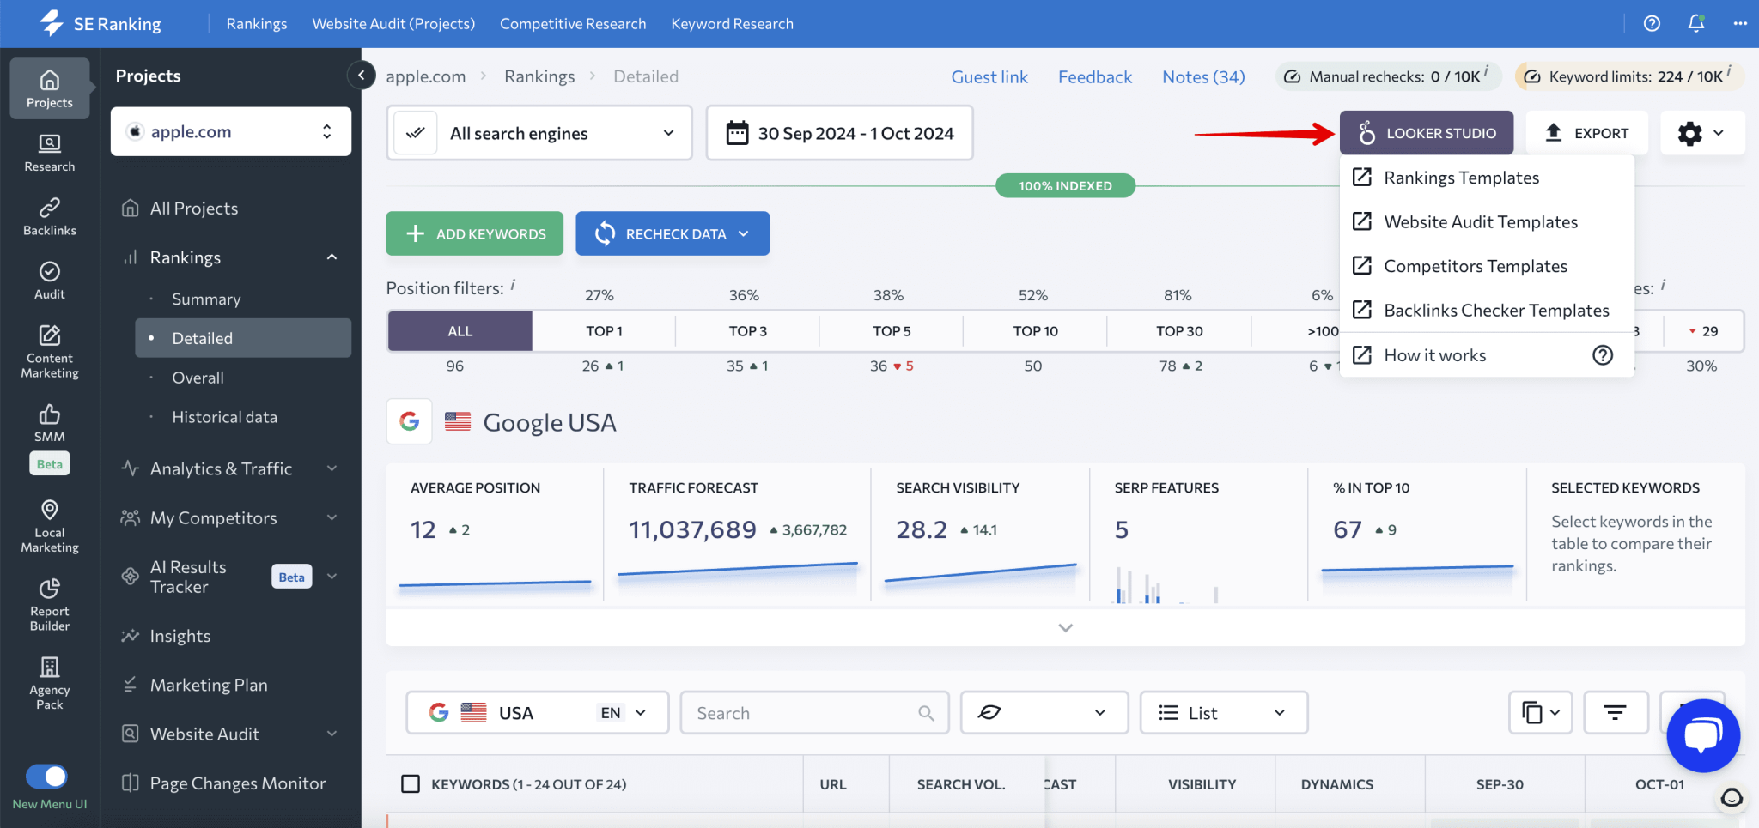Expand the Recheck Data dropdown
Viewport: 1759px width, 828px height.
(x=744, y=233)
